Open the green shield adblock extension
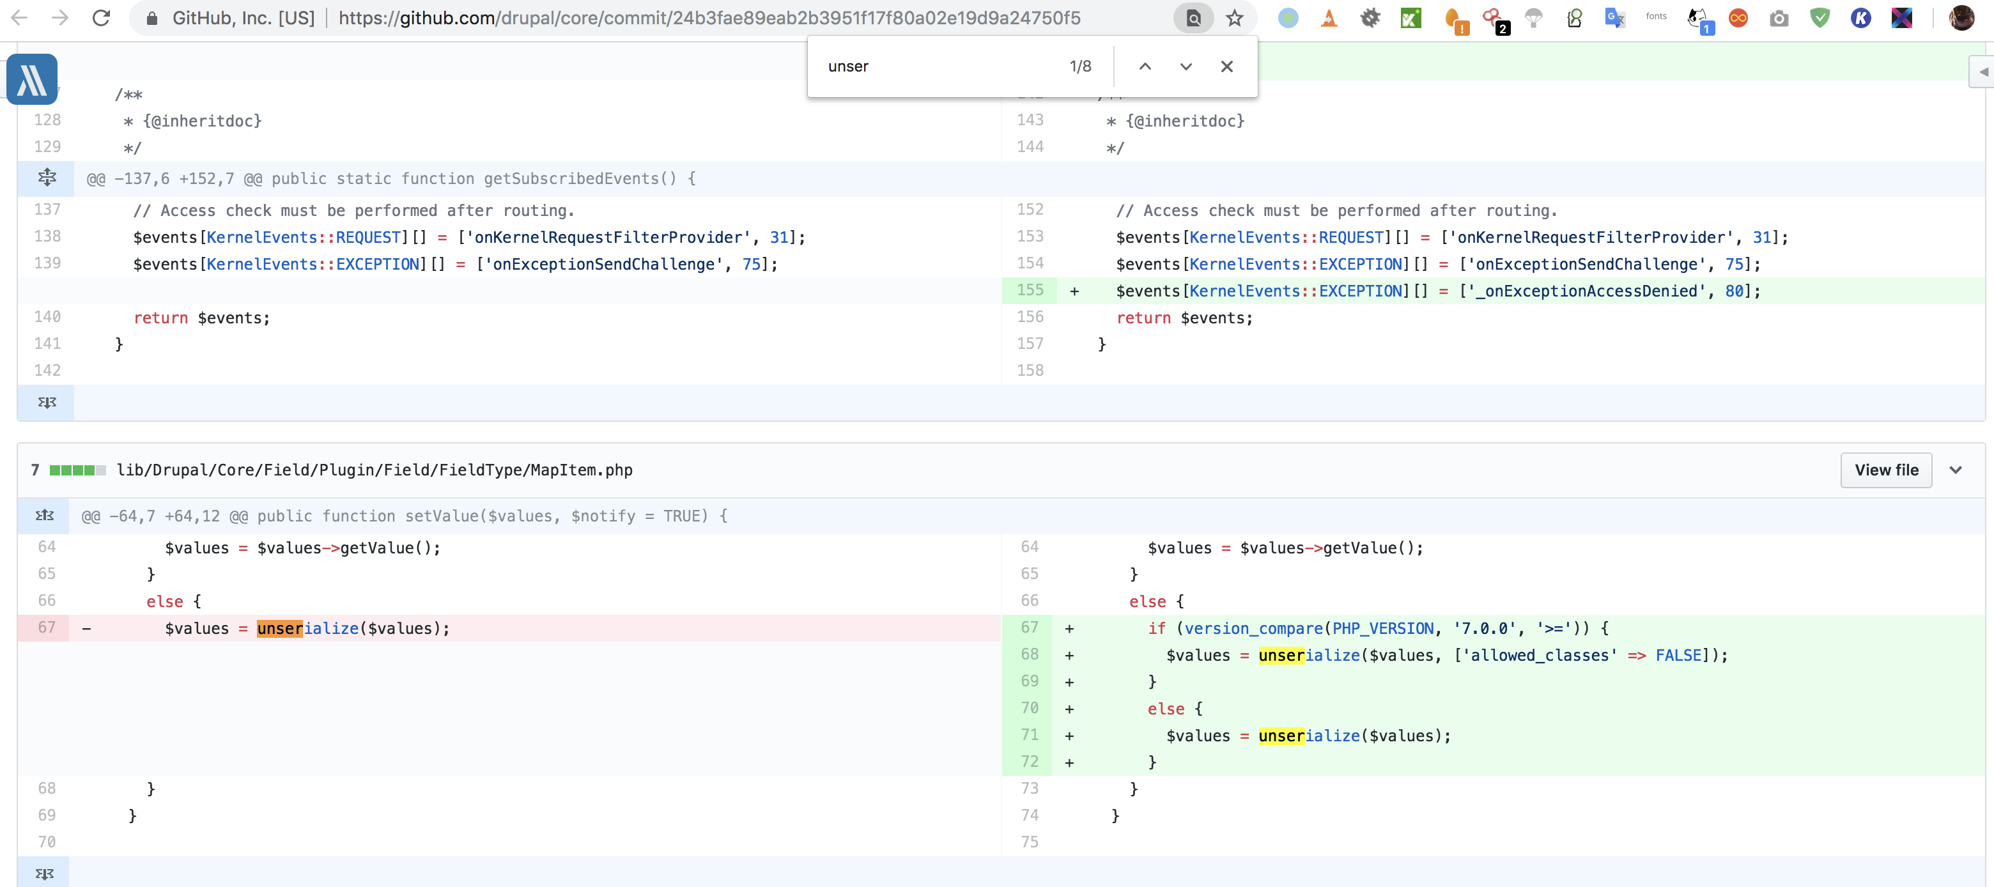Viewport: 1994px width, 887px height. pyautogui.click(x=1819, y=18)
